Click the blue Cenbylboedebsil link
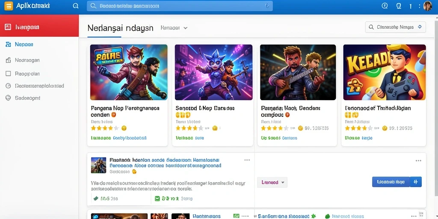 coord(130,138)
